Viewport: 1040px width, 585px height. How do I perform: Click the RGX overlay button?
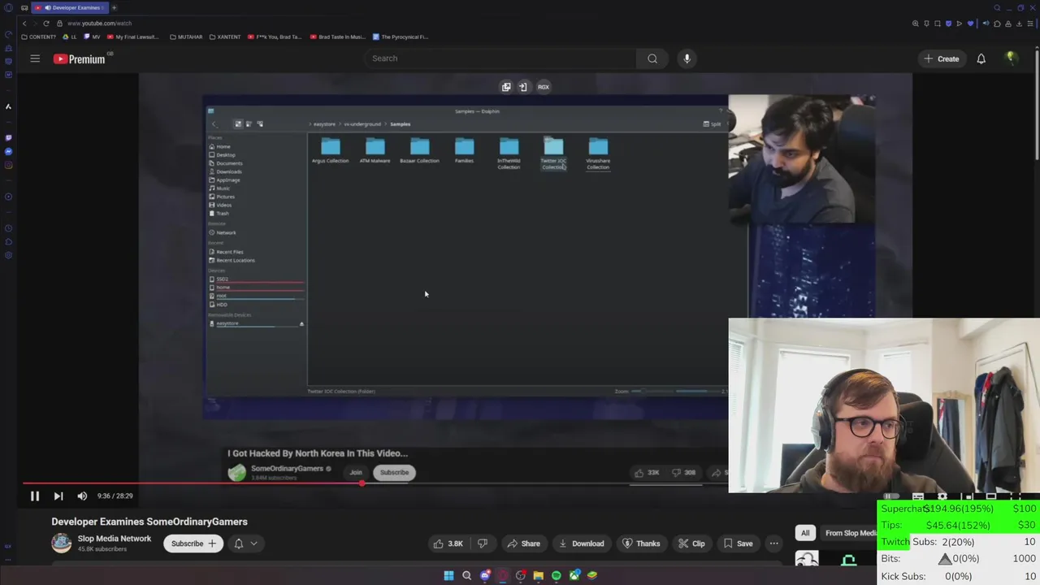(x=544, y=87)
